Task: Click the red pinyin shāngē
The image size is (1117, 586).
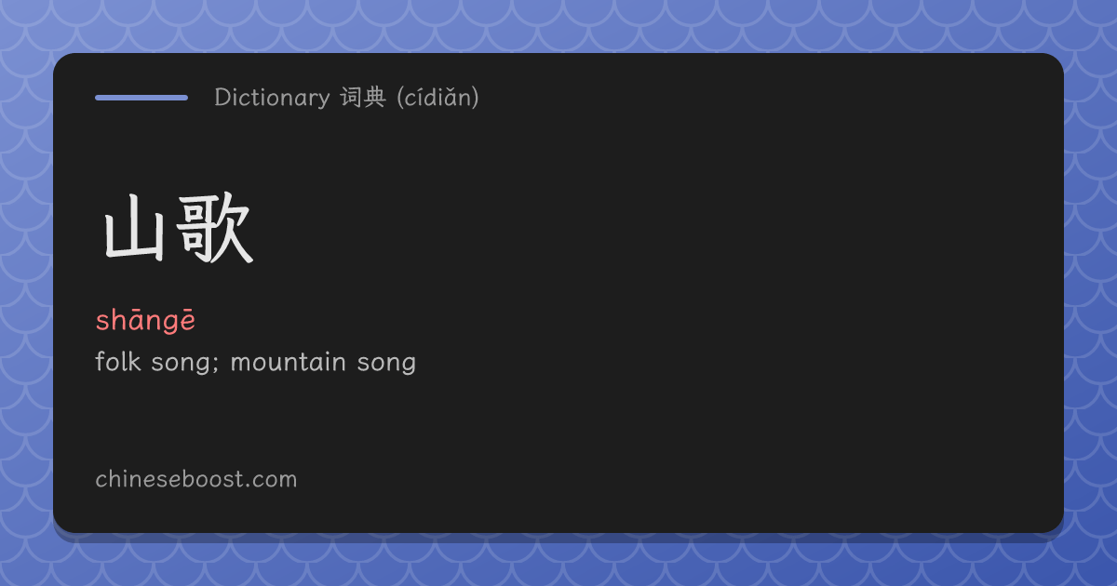Action: [145, 321]
